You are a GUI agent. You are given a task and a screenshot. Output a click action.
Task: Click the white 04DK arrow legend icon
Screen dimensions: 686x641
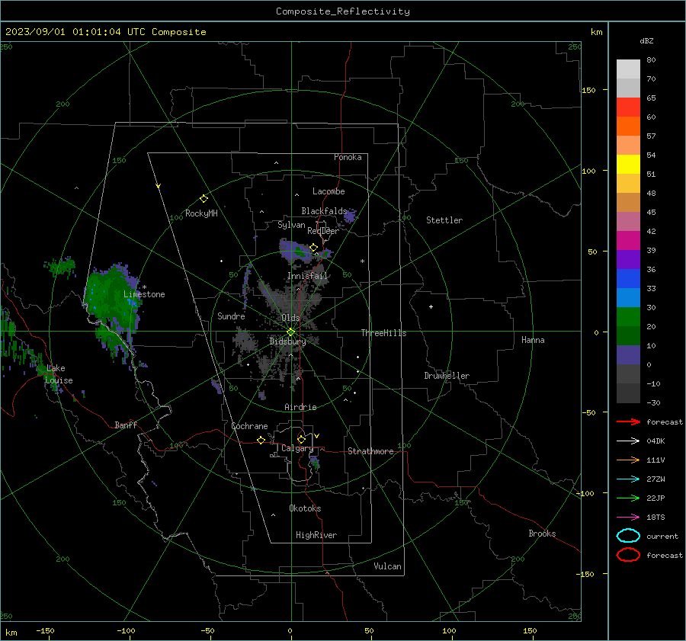click(x=628, y=441)
